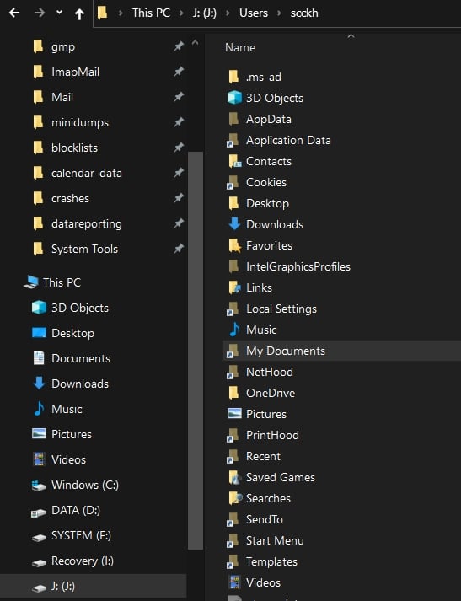
Task: Click the navigation pane scrollbar thumb
Action: pyautogui.click(x=196, y=351)
